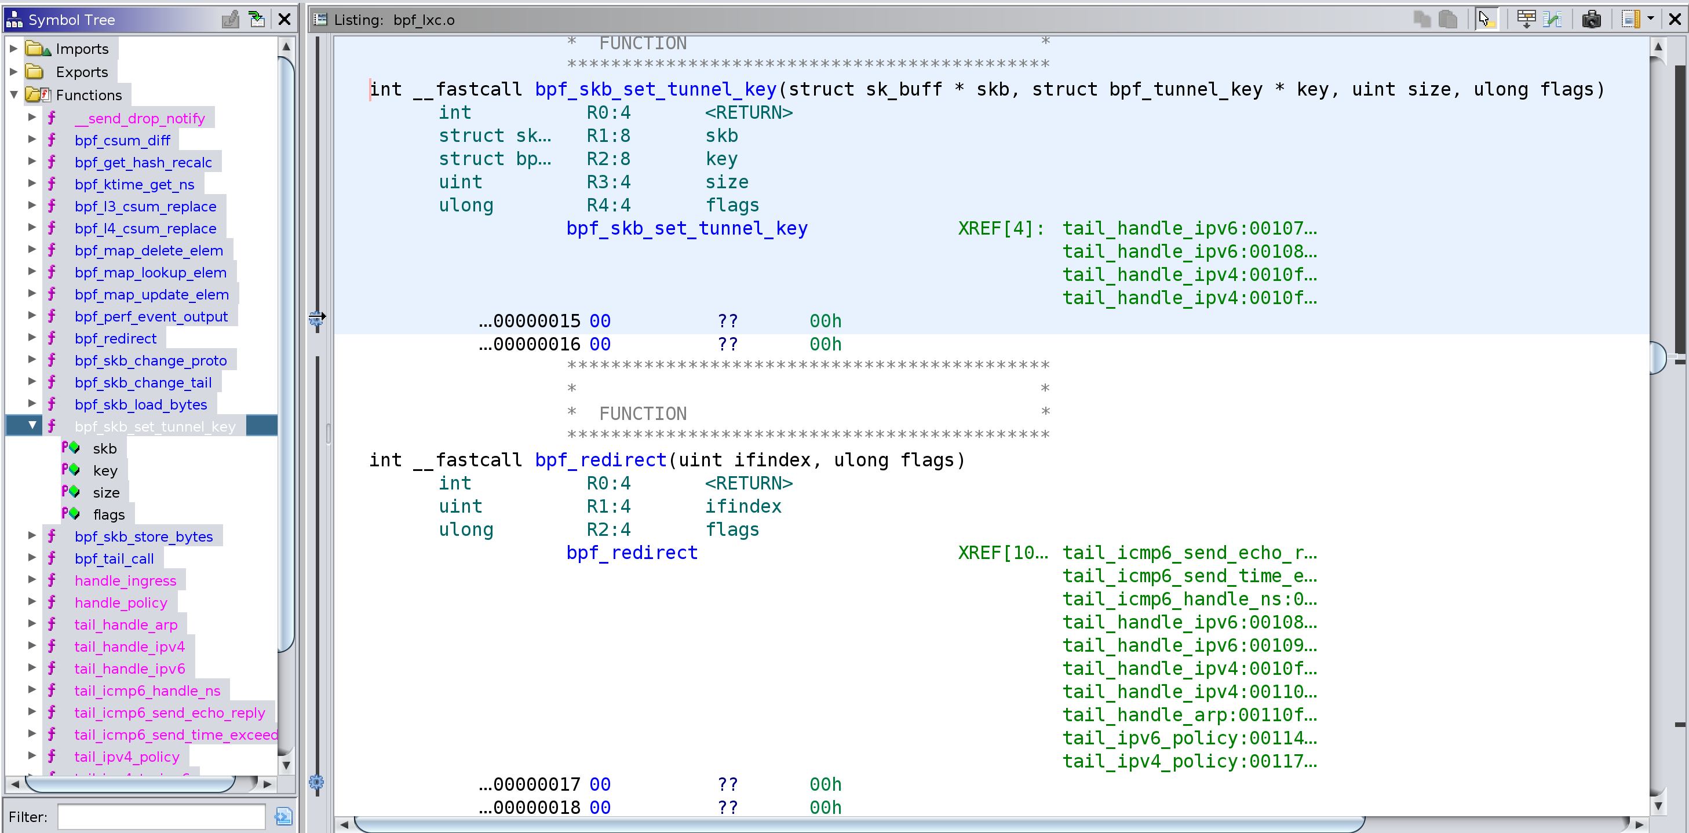Collapse the bpf_skb_set_tunnel_key function node
This screenshot has width=1689, height=833.
32,426
